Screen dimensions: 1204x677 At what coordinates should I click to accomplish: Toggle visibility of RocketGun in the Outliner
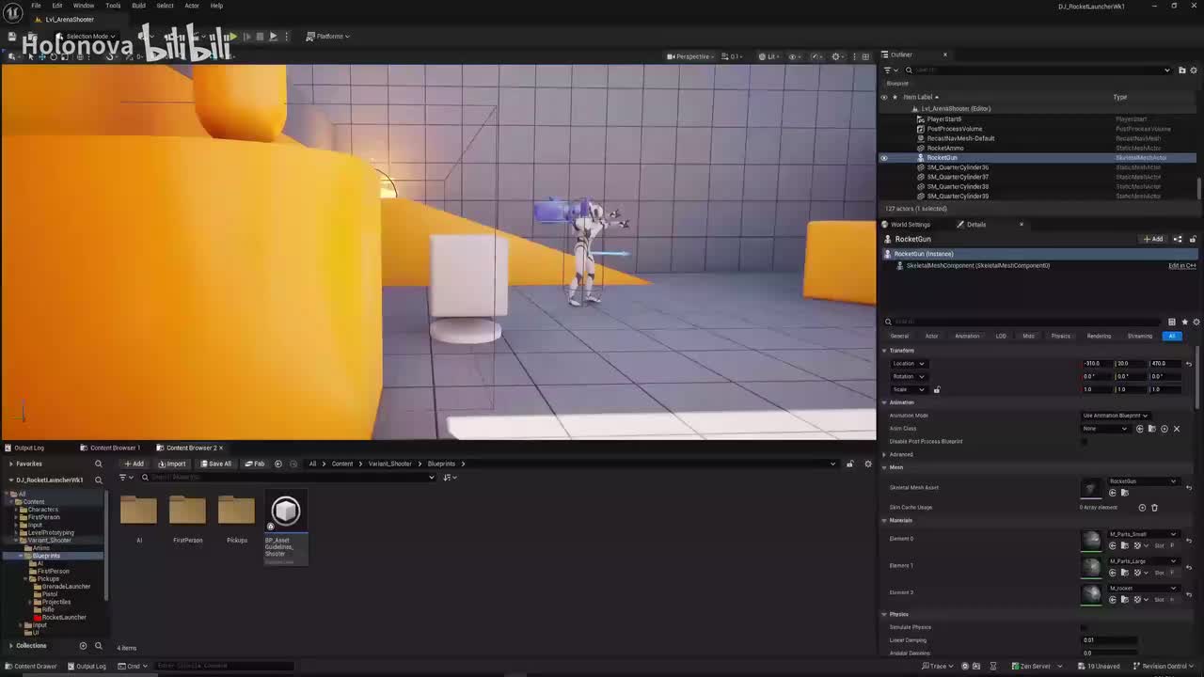[x=884, y=158]
